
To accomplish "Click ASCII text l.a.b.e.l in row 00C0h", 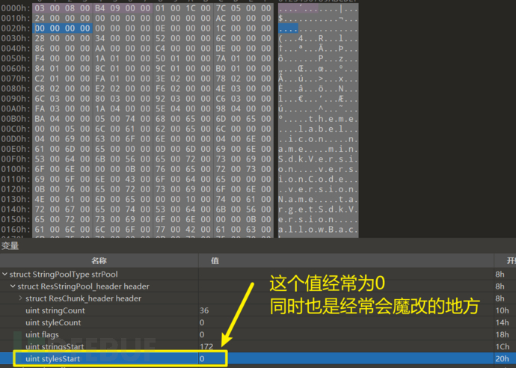I will [x=321, y=129].
